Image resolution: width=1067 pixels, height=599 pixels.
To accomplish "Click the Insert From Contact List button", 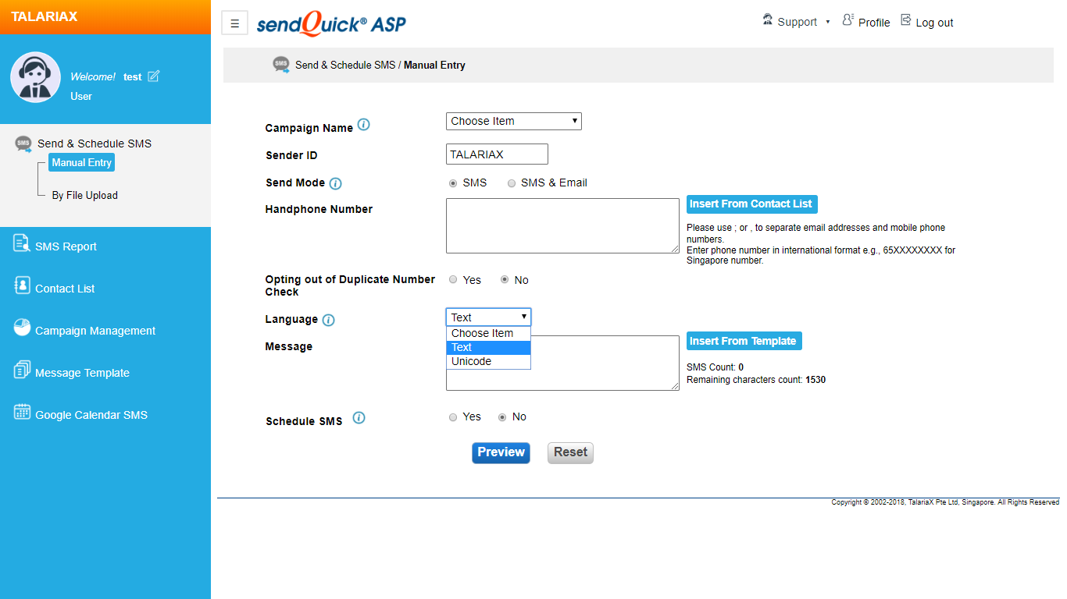I will [x=751, y=204].
